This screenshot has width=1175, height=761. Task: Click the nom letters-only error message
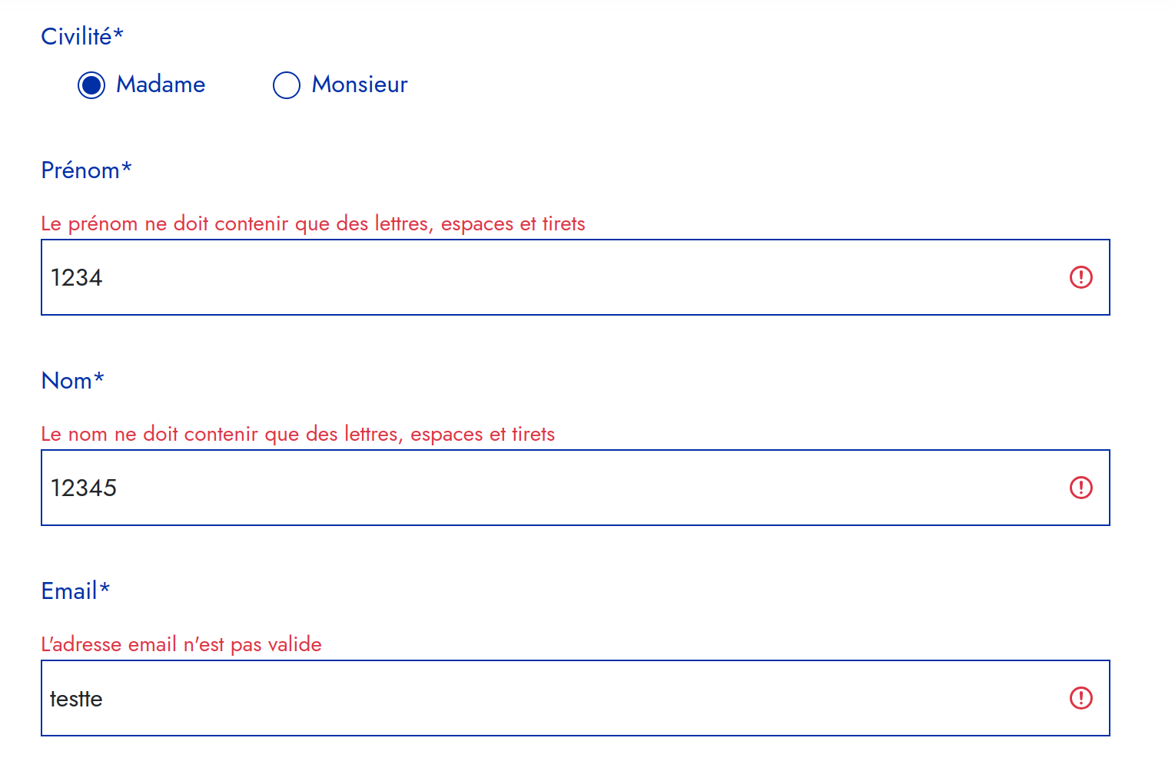click(x=297, y=434)
